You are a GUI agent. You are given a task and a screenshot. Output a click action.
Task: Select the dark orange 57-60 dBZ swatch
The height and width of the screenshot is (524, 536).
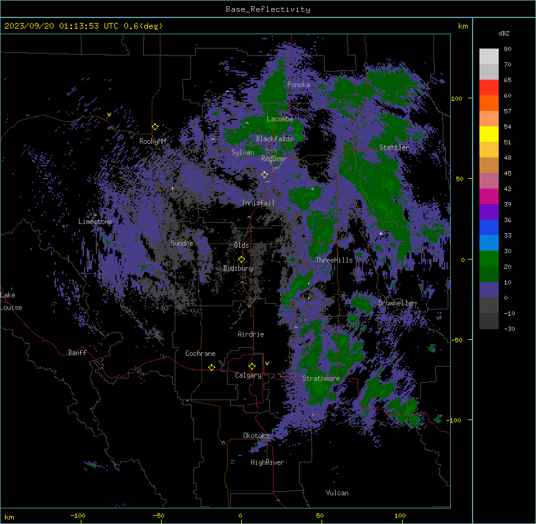pos(489,103)
